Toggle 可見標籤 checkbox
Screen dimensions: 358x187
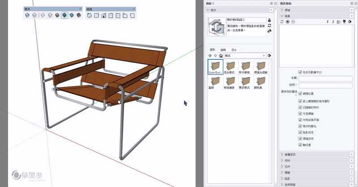(300, 113)
